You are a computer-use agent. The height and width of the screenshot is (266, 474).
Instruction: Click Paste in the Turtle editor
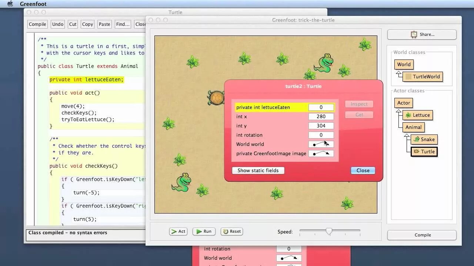(x=104, y=24)
